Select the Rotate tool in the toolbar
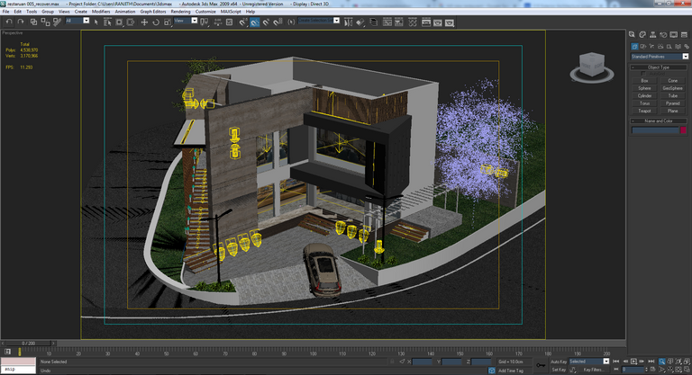The width and height of the screenshot is (692, 375). click(x=156, y=22)
